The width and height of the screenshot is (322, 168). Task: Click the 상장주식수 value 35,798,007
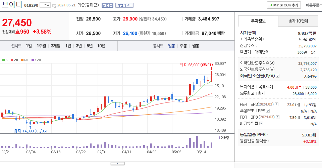point(308,46)
